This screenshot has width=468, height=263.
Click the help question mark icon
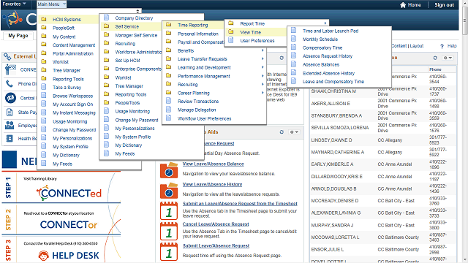coord(442,46)
